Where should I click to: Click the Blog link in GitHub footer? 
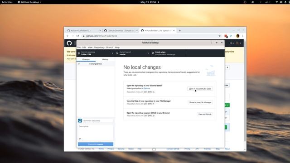tap(217, 149)
